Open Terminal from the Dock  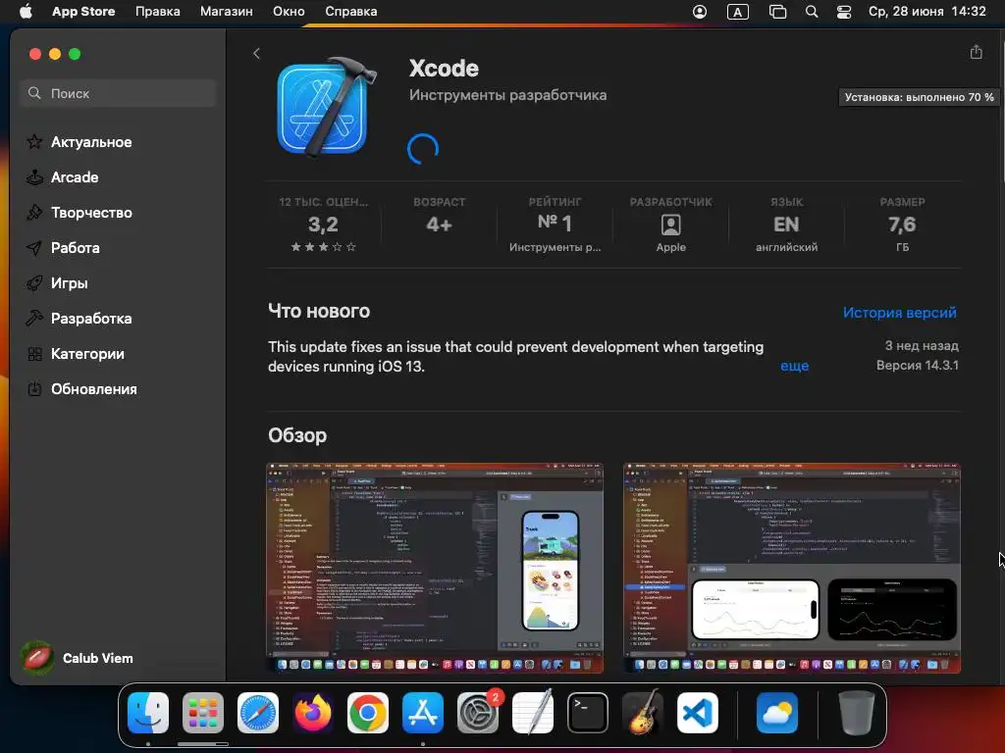tap(588, 713)
